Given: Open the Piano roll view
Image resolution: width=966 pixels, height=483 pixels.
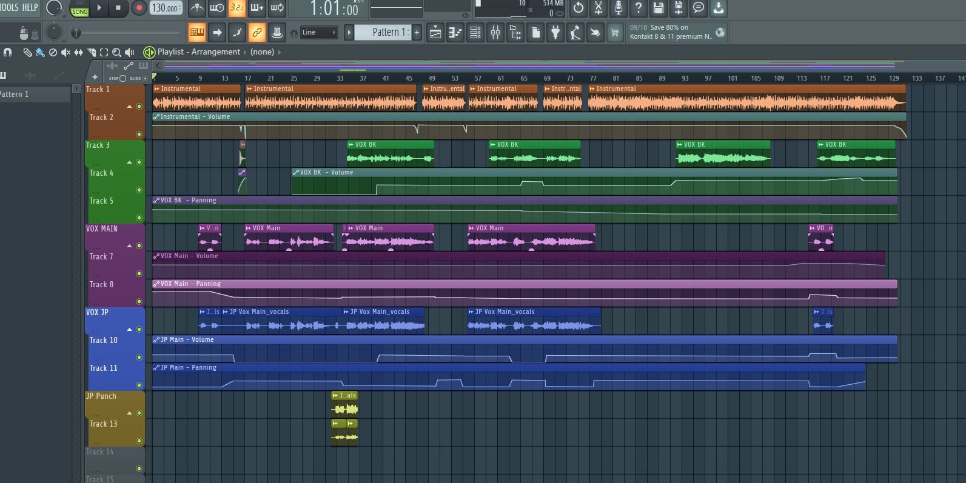Looking at the screenshot, I should tap(455, 33).
